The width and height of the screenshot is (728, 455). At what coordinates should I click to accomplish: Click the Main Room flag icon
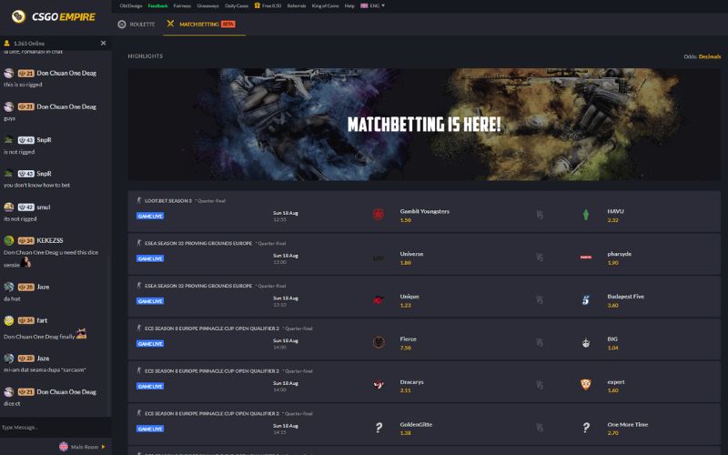click(64, 447)
